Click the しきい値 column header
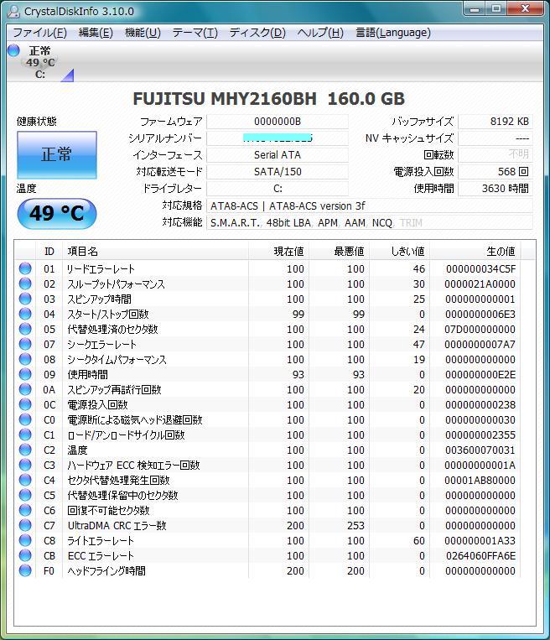The width and height of the screenshot is (550, 640). [x=399, y=251]
